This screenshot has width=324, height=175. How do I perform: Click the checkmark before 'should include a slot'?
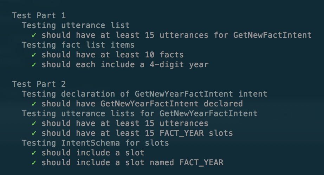(x=34, y=153)
